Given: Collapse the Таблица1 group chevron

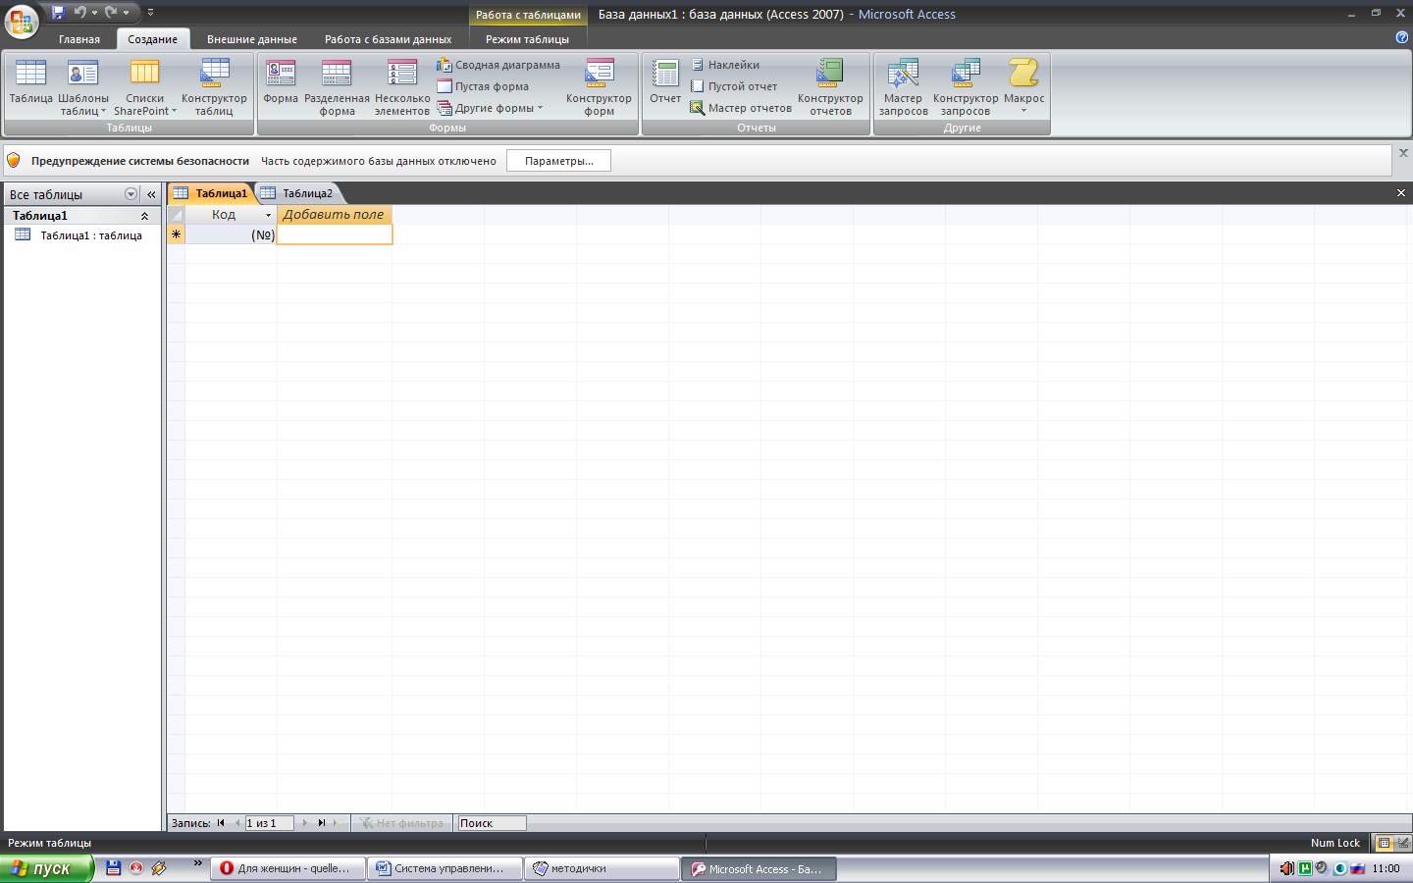Looking at the screenshot, I should pyautogui.click(x=145, y=216).
